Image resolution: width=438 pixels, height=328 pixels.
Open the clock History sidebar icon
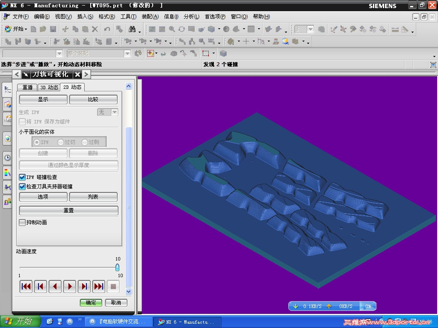8,158
